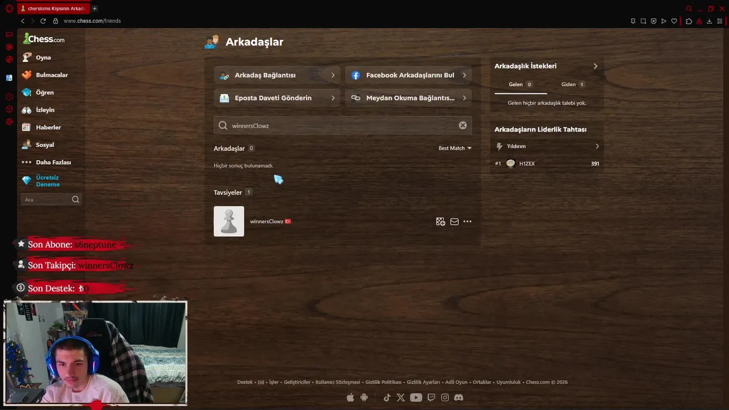This screenshot has height=410, width=729.
Task: Click H1ZEX avatar in leaderboard
Action: pyautogui.click(x=510, y=163)
